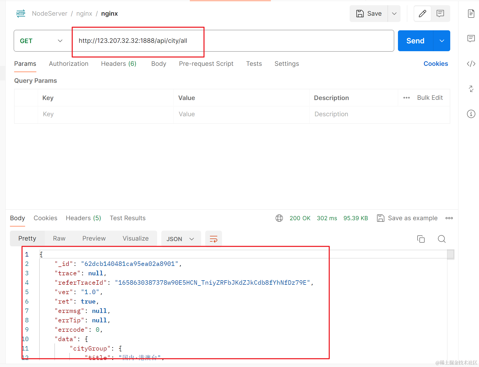Select the Pretty view

[27, 238]
